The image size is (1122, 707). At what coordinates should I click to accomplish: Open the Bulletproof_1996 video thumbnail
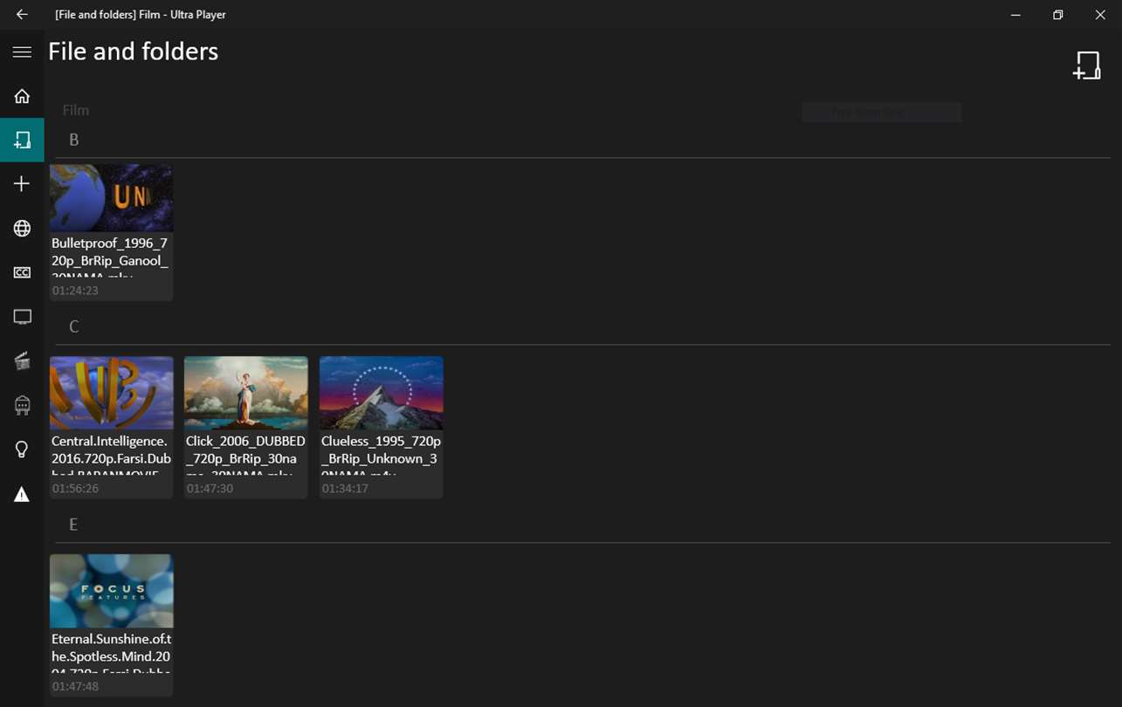click(111, 198)
